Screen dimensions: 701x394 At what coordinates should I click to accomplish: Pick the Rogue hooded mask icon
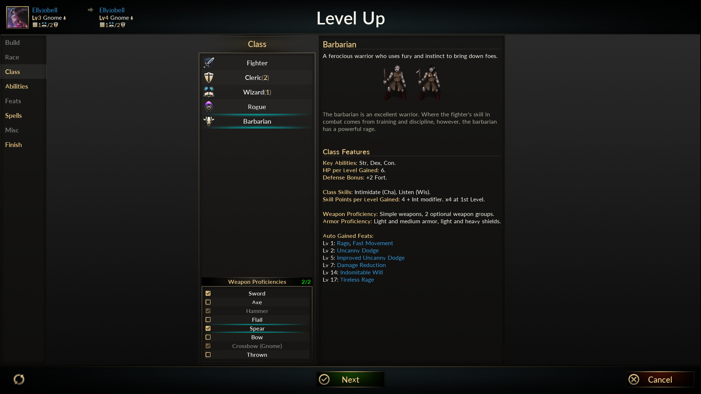[x=209, y=107]
